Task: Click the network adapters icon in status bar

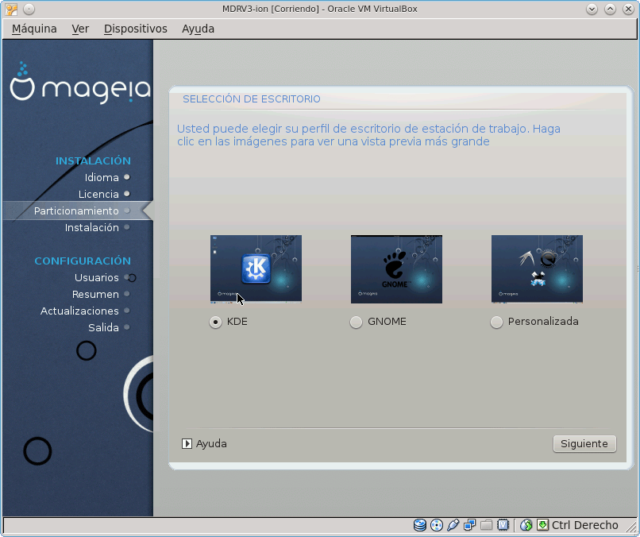Action: point(470,525)
